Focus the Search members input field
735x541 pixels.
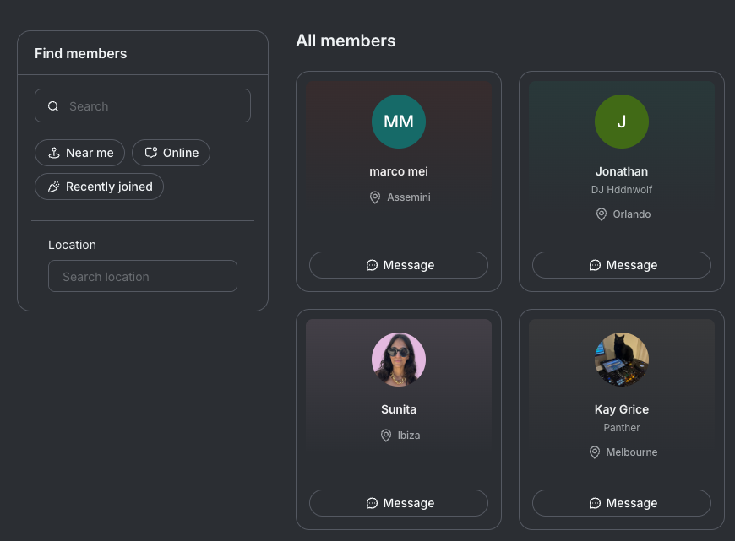coord(143,105)
